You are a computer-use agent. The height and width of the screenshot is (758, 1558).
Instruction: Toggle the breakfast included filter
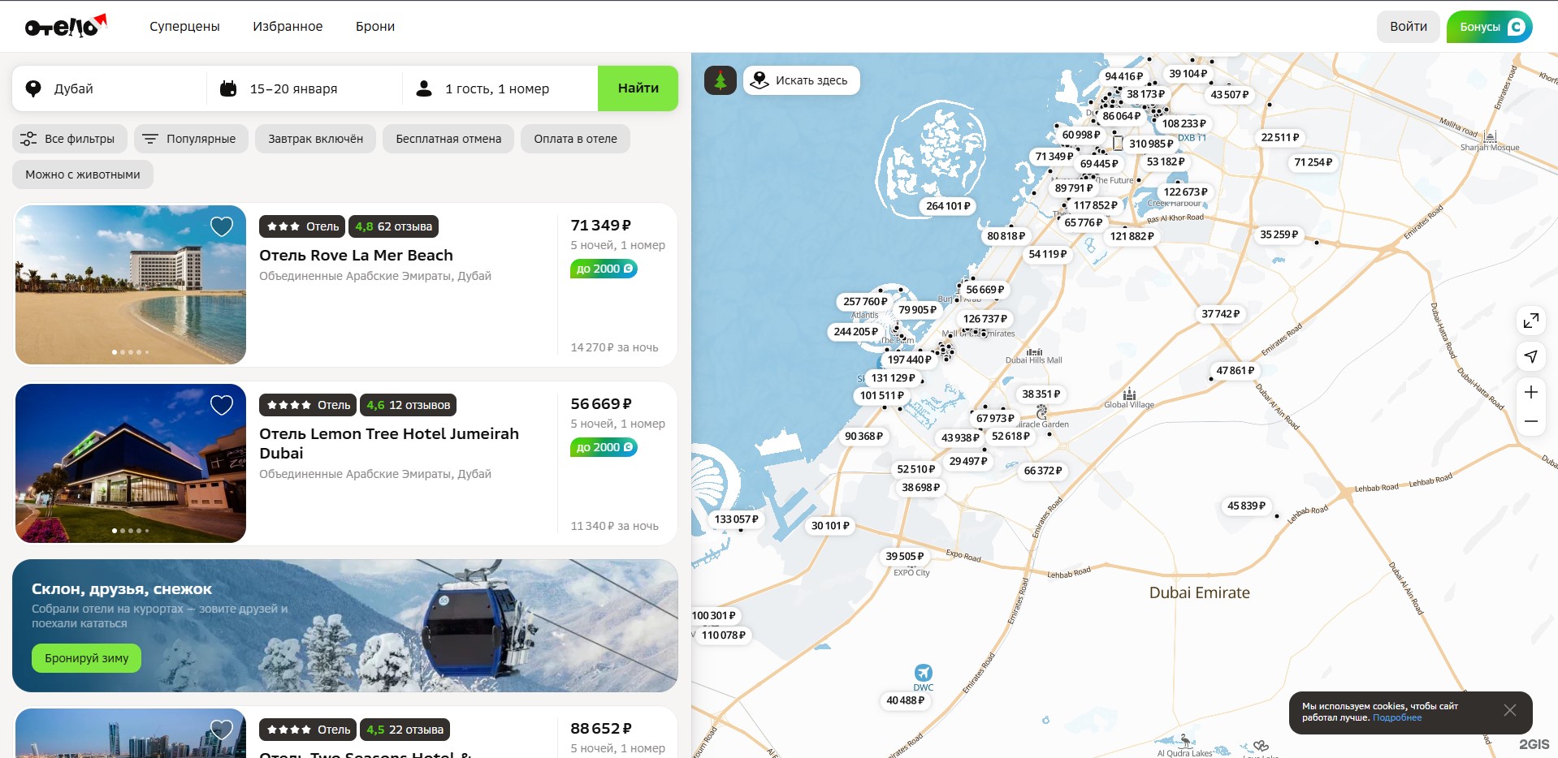pos(315,139)
